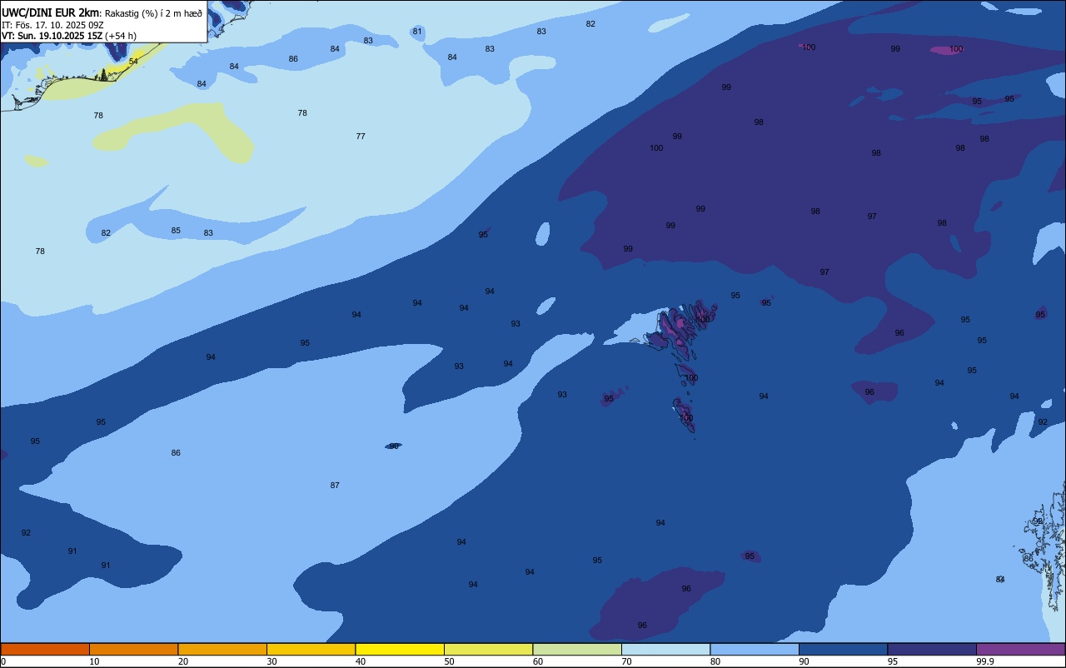Select the legend tick label "50"
The image size is (1066, 668).
(x=449, y=661)
